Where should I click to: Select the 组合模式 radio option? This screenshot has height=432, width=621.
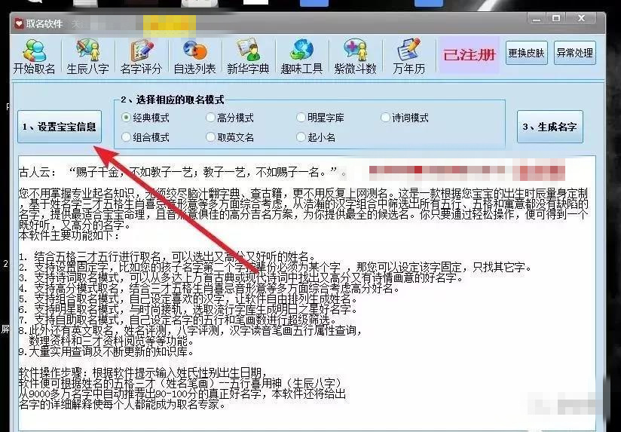pos(145,137)
